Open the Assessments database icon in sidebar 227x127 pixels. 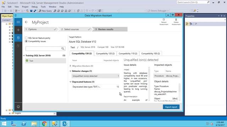pos(18,38)
